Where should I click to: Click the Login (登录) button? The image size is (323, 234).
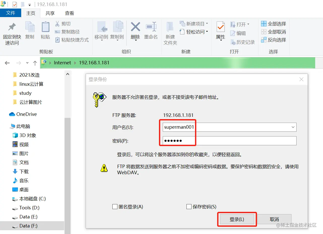[x=237, y=219]
